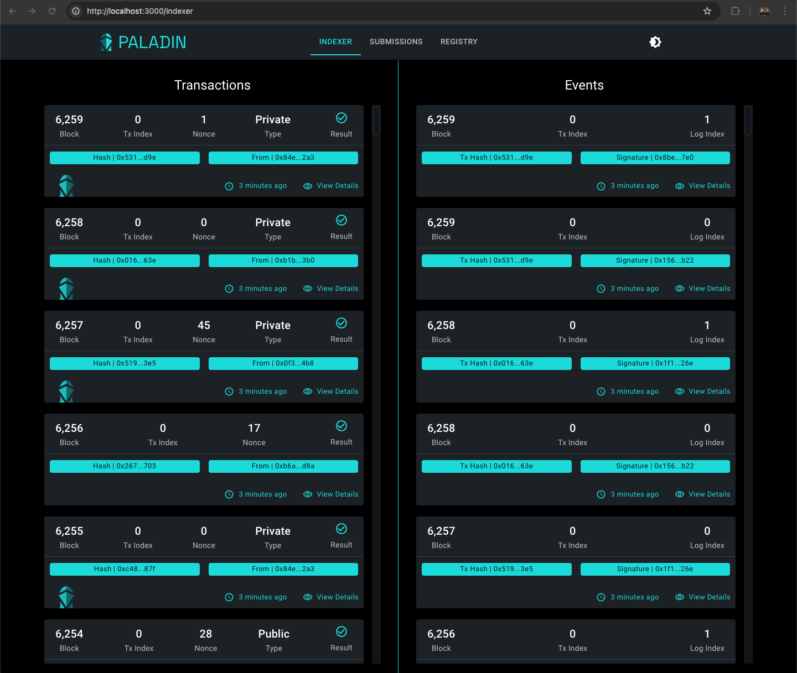Open the Registry tab

click(459, 42)
